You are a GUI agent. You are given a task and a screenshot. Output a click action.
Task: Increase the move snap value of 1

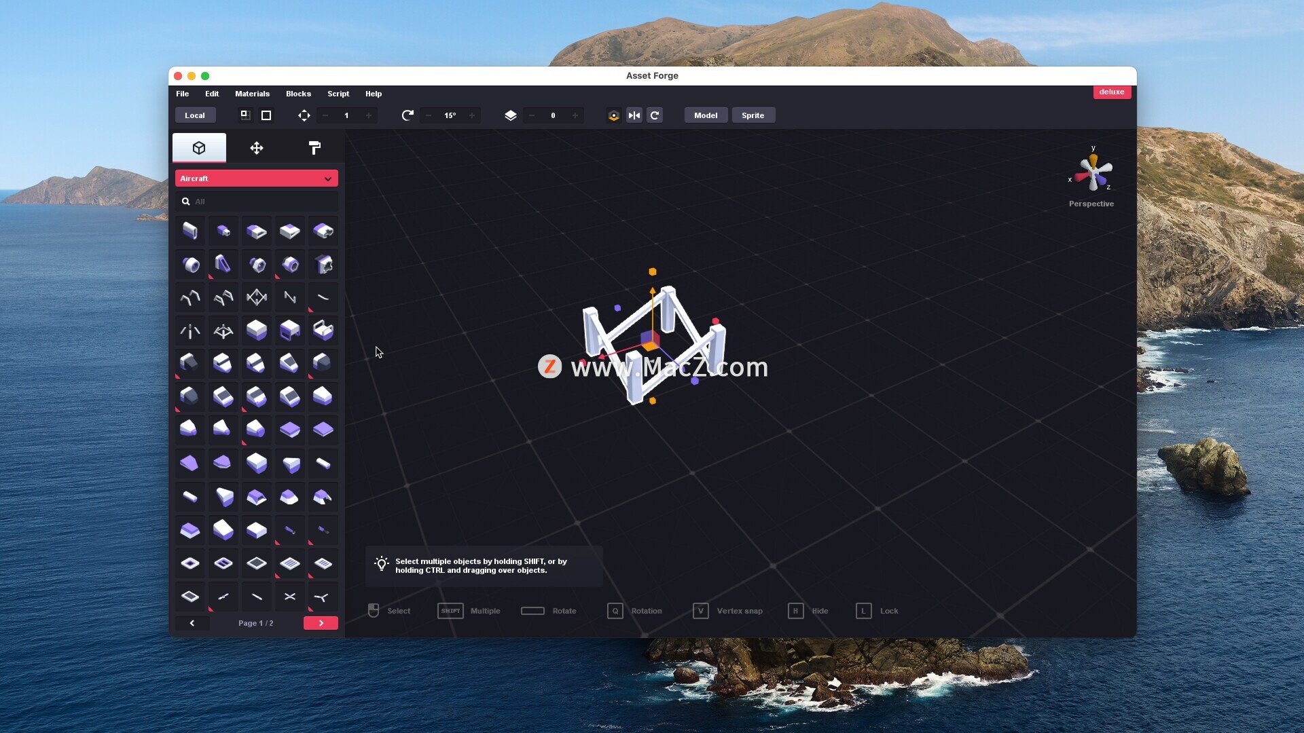coord(369,115)
